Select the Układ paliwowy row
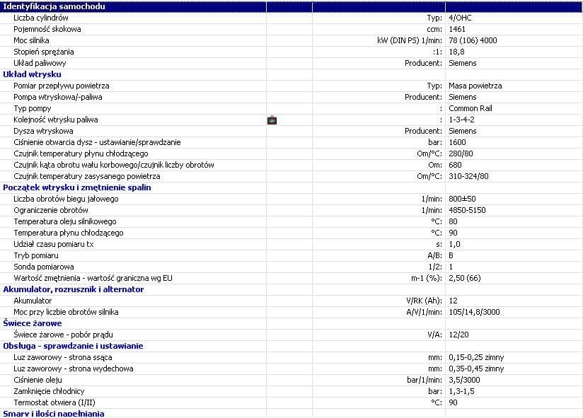Screen dimensions: 583x418 coord(291,63)
